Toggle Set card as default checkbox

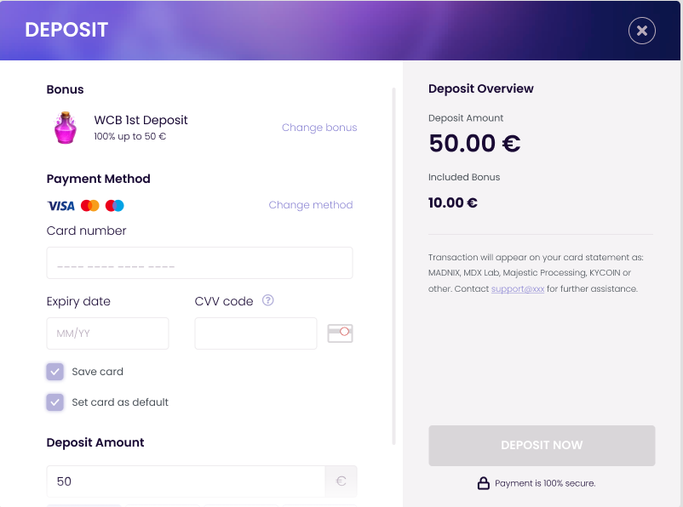click(55, 402)
